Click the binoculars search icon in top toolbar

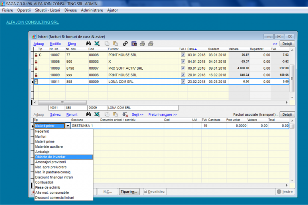coord(89,44)
